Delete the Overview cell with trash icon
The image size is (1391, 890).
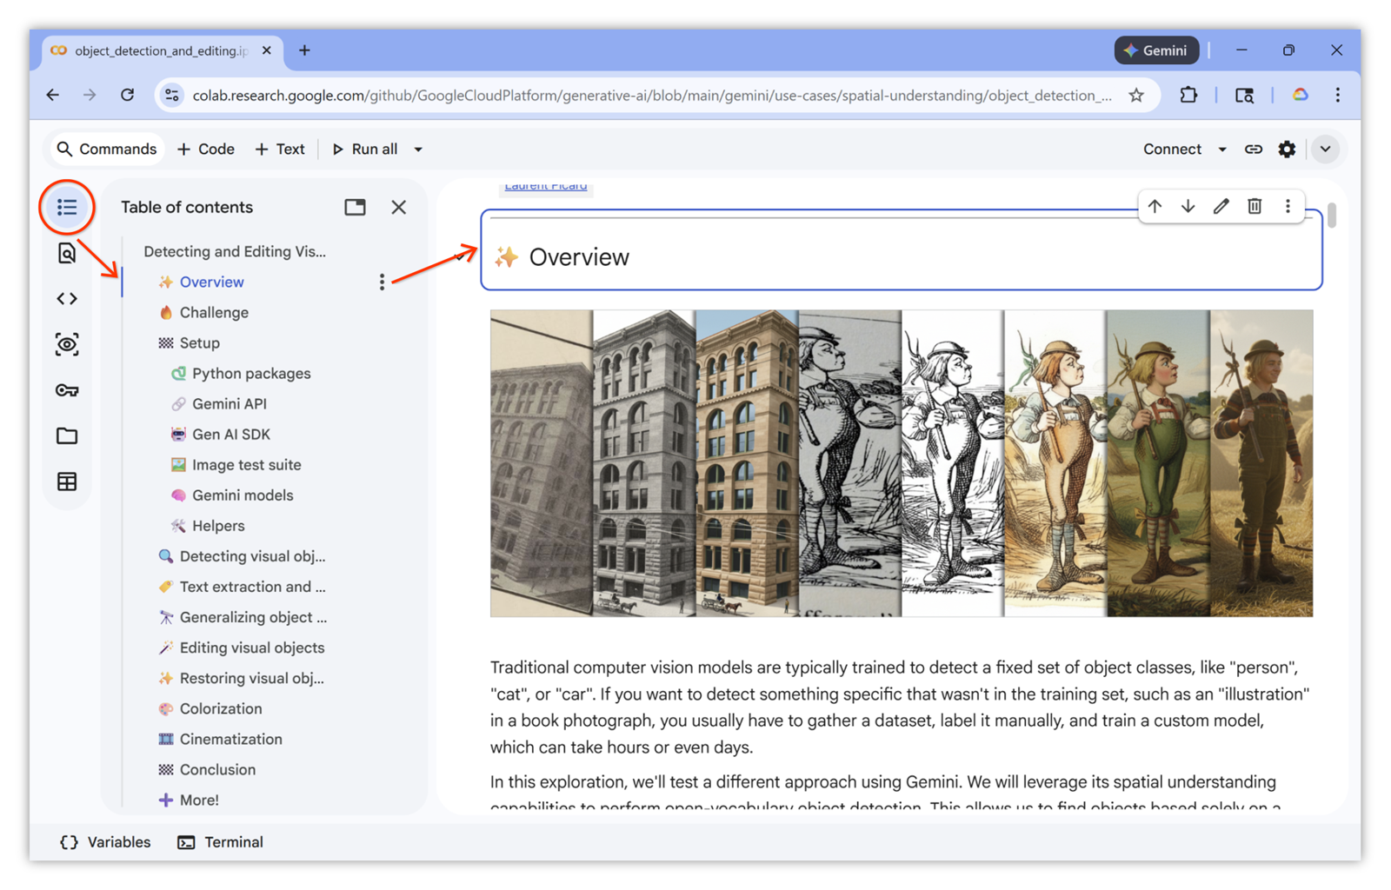coord(1255,207)
